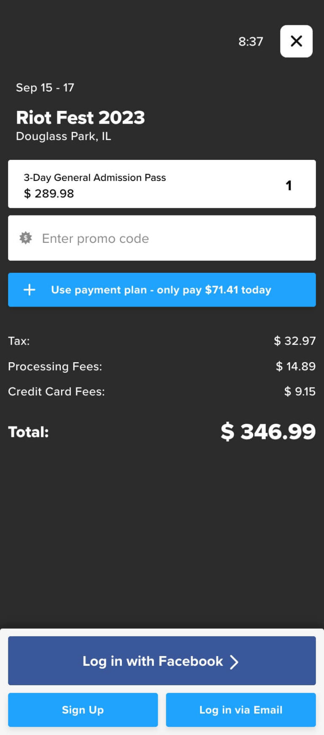Screen dimensions: 324x735
Task: Click the 8:37 countdown timer
Action: click(x=251, y=41)
